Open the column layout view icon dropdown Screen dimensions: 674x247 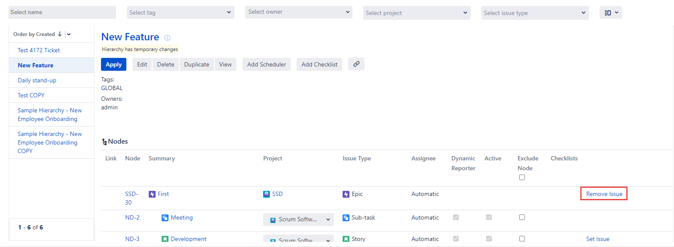pyautogui.click(x=610, y=13)
